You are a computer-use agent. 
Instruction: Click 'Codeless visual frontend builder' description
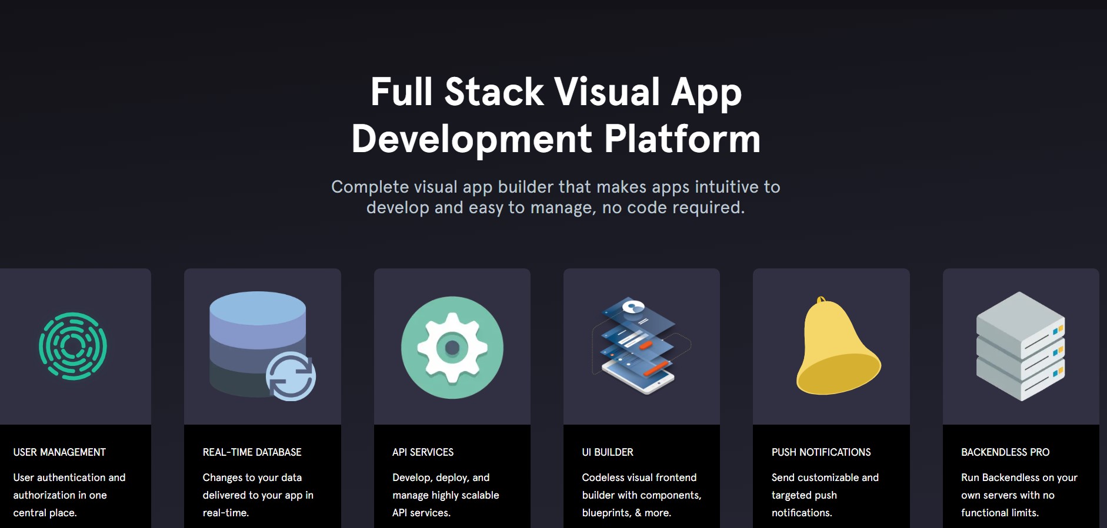click(x=642, y=495)
